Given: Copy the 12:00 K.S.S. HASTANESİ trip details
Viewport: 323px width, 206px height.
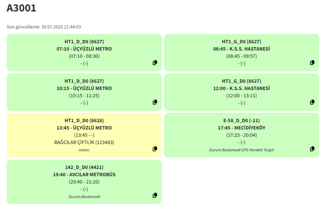Looking at the screenshot, I should click(312, 102).
